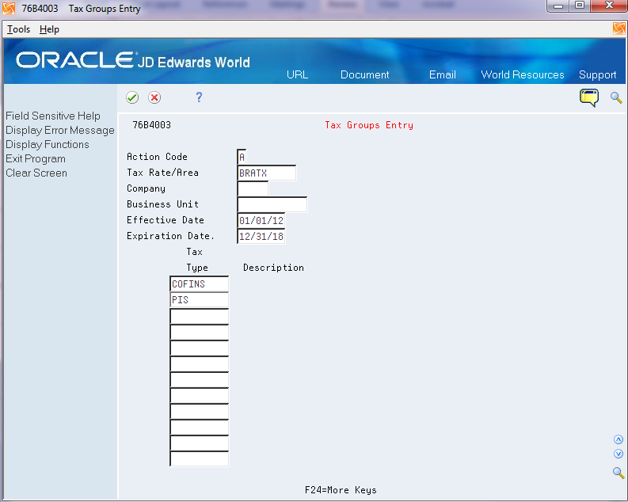Click the top-right magnifier search icon
Screen dimensions: 628x502
tap(616, 97)
